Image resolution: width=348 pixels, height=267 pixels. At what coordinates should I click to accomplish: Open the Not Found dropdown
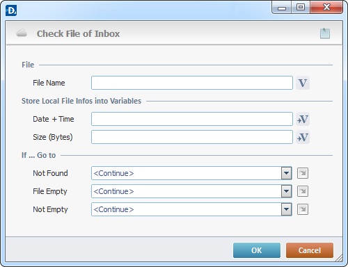point(286,173)
